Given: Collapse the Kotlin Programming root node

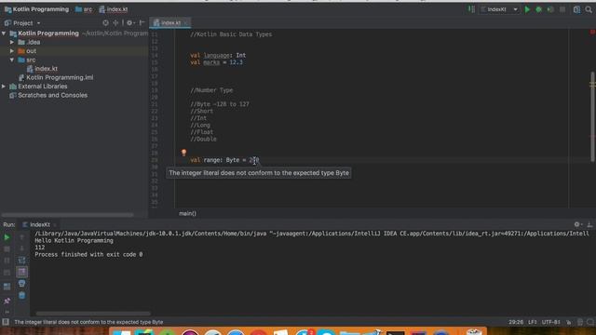Looking at the screenshot, I should point(4,33).
